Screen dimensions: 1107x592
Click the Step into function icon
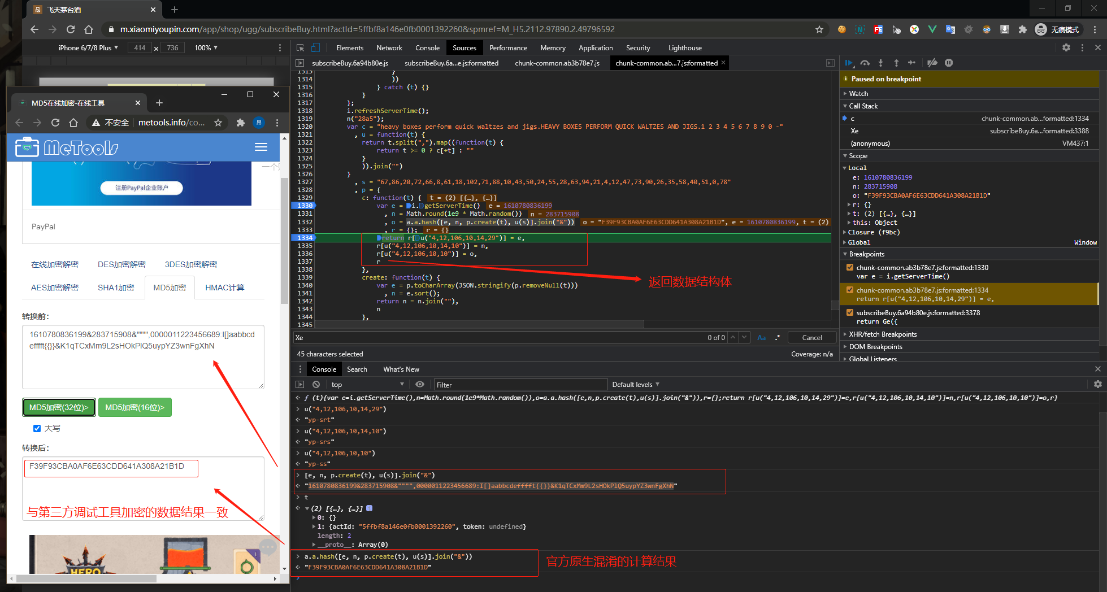pos(880,63)
